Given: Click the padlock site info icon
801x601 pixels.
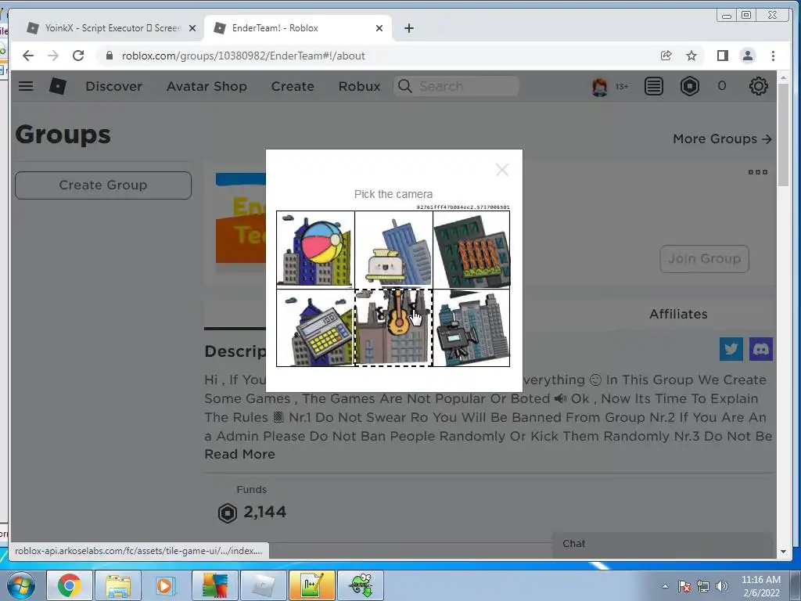Looking at the screenshot, I should coord(109,56).
